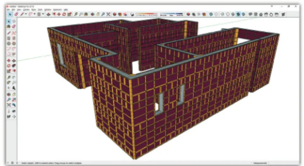Activate the Walk tool in the left palette
This screenshot has width=304, height=166.
click(9, 117)
